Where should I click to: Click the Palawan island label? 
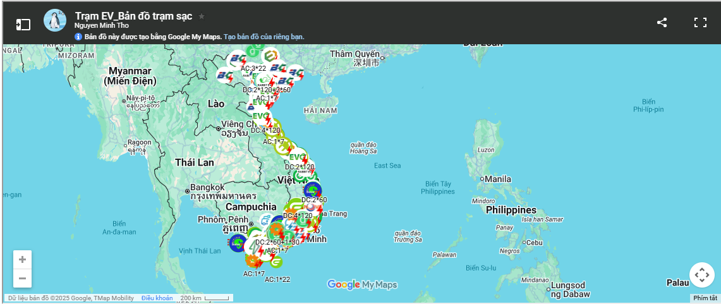point(444,254)
